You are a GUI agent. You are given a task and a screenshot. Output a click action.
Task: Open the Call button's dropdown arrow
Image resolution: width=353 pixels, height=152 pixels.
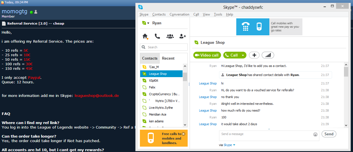coord(242,55)
